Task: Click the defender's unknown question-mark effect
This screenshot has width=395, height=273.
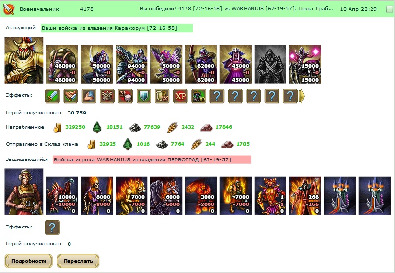Action: [x=52, y=227]
